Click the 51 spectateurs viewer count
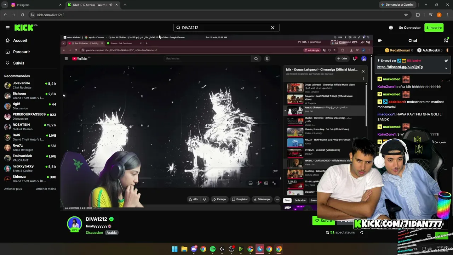453x255 pixels. [x=340, y=232]
